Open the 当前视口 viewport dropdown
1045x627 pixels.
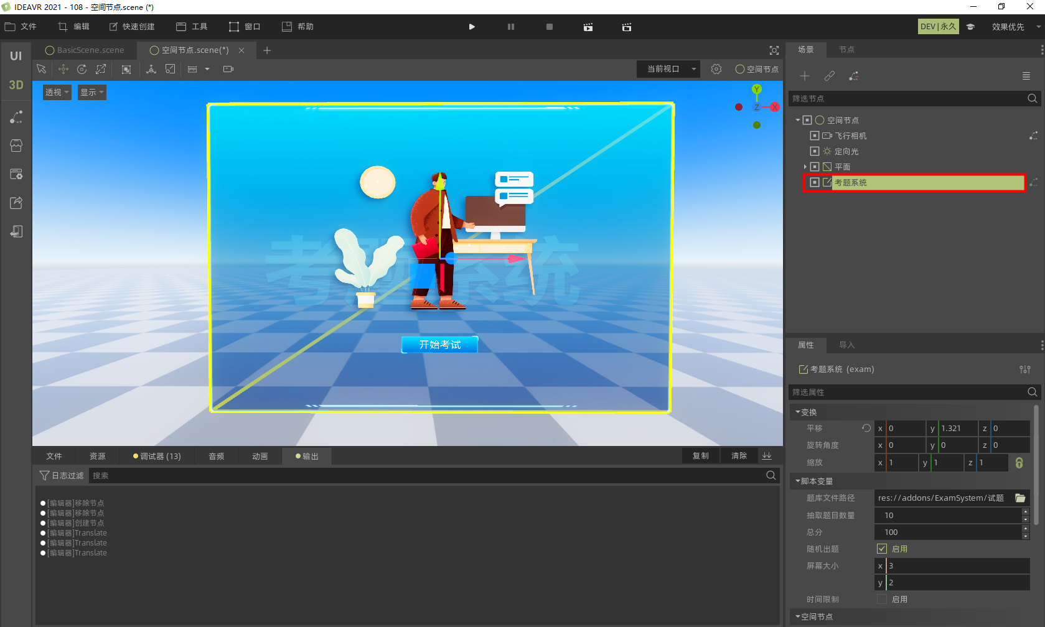click(x=668, y=69)
